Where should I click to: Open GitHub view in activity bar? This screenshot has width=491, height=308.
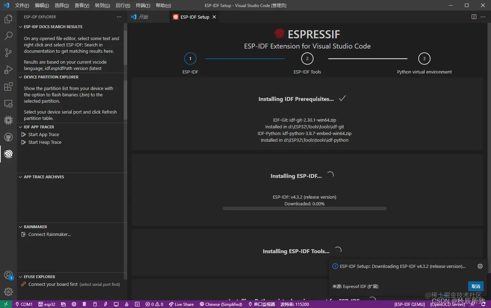8,137
